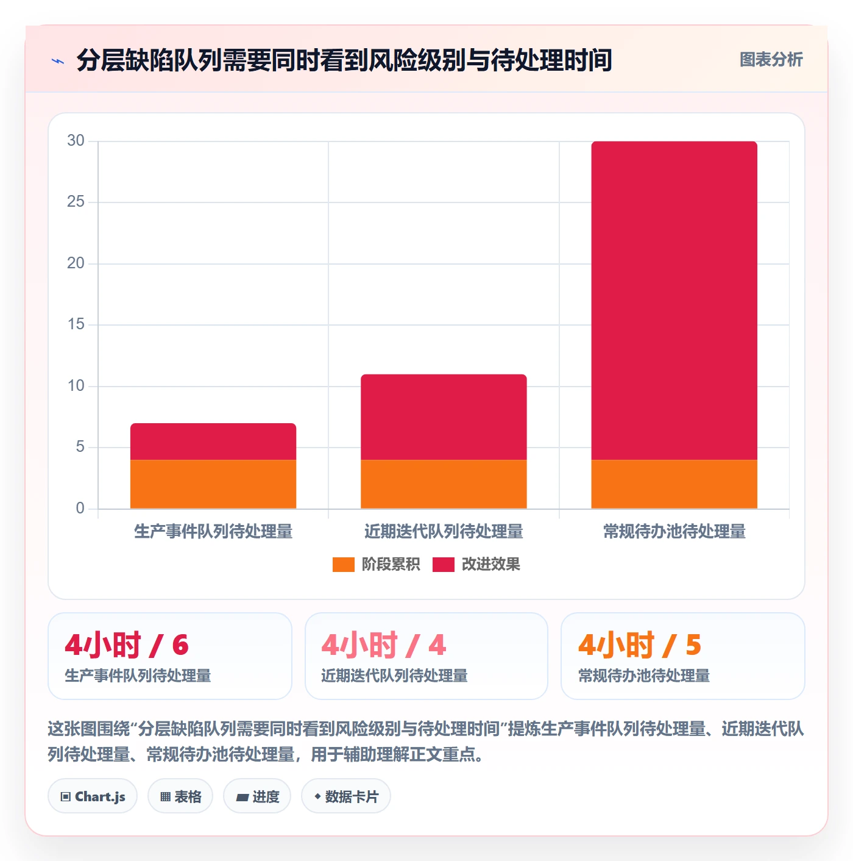Click the red bar segment for 近期迭代队列待处理量

click(x=444, y=417)
